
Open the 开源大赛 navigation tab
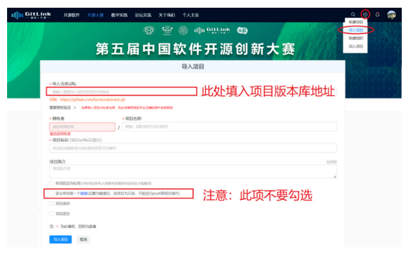pyautogui.click(x=95, y=14)
